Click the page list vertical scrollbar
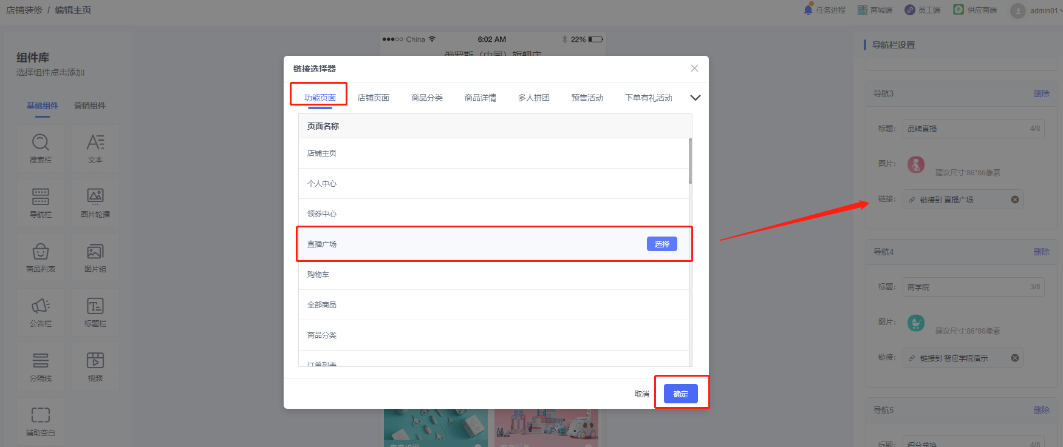Image resolution: width=1063 pixels, height=447 pixels. tap(690, 161)
